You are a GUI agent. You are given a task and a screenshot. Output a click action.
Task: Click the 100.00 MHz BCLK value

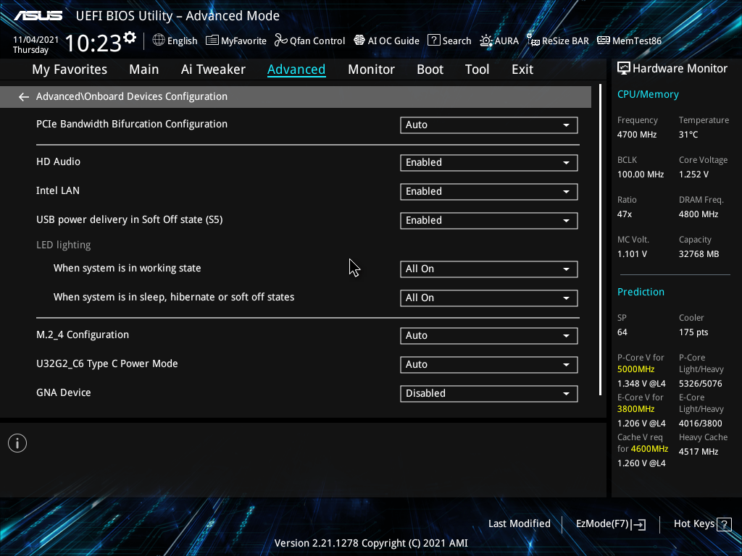641,174
